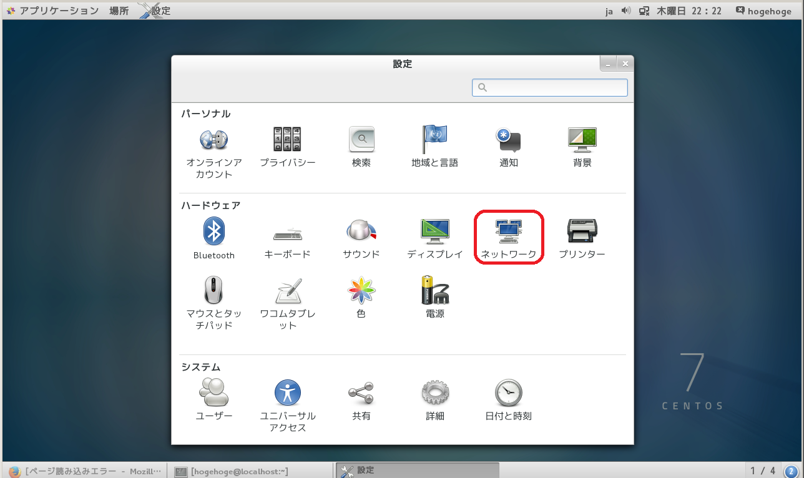Click the blue notification badge showing 2
Screen dimensions: 804x478
pyautogui.click(x=791, y=471)
